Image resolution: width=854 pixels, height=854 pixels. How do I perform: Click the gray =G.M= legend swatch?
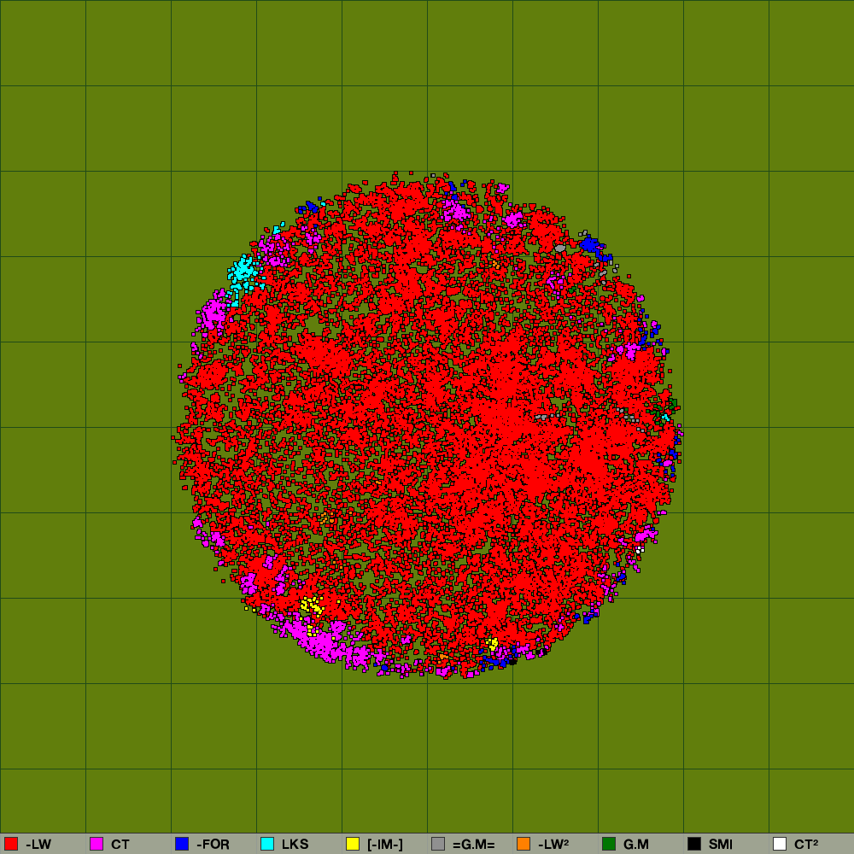click(438, 844)
